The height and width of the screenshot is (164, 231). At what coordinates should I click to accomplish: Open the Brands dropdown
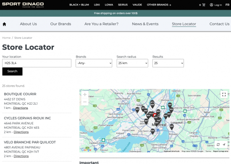click(x=94, y=63)
